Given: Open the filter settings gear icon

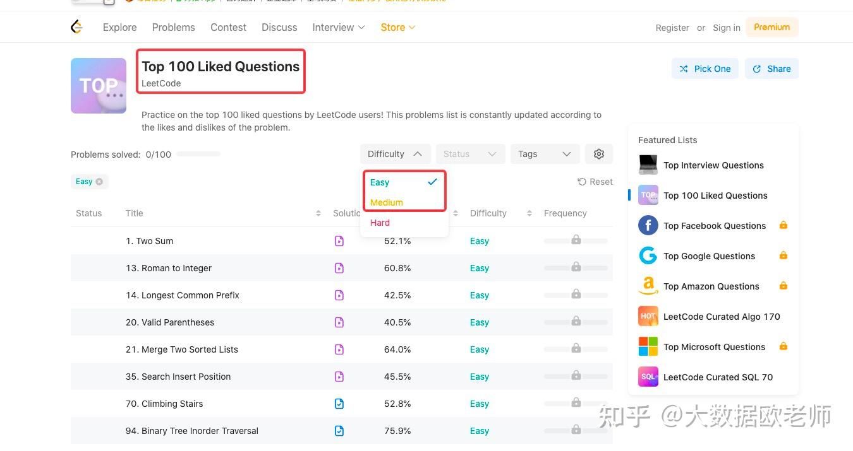Looking at the screenshot, I should coord(598,153).
